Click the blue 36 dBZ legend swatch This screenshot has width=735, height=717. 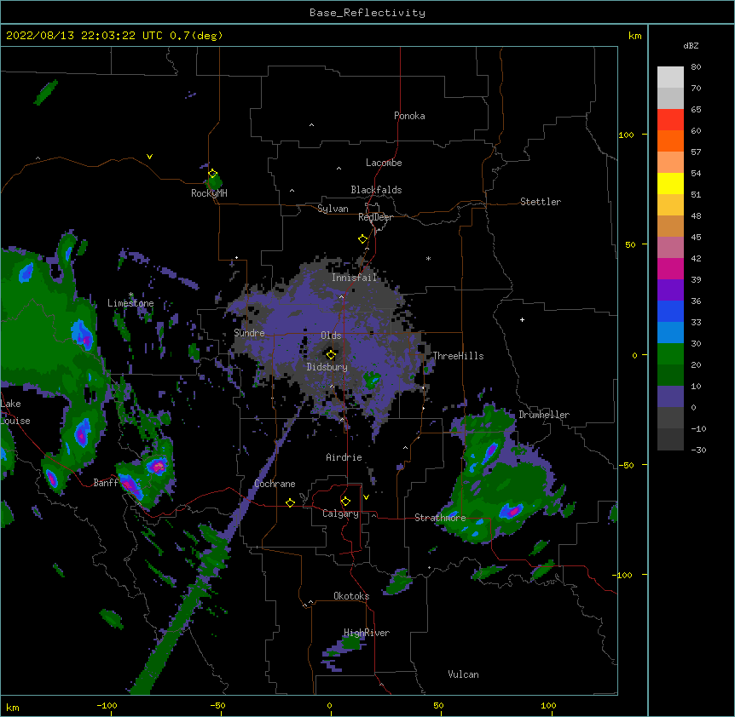(x=670, y=311)
